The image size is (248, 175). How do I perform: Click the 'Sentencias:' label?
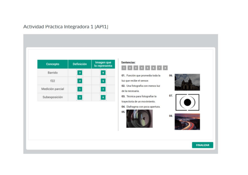[x=128, y=63]
